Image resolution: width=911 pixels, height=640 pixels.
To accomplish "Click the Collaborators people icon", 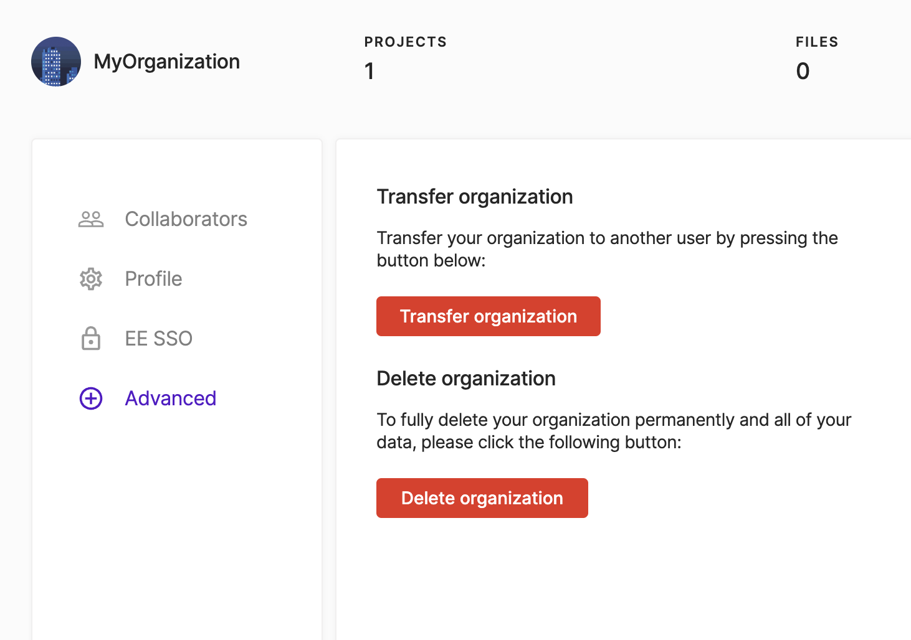I will point(91,219).
